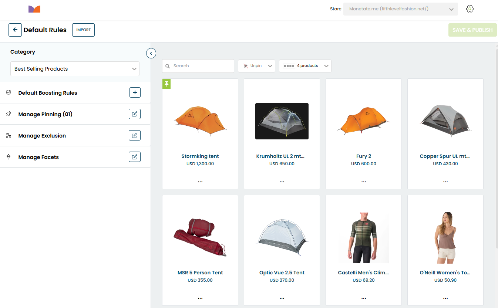Select the MSR 5 Person Tent image

200,237
